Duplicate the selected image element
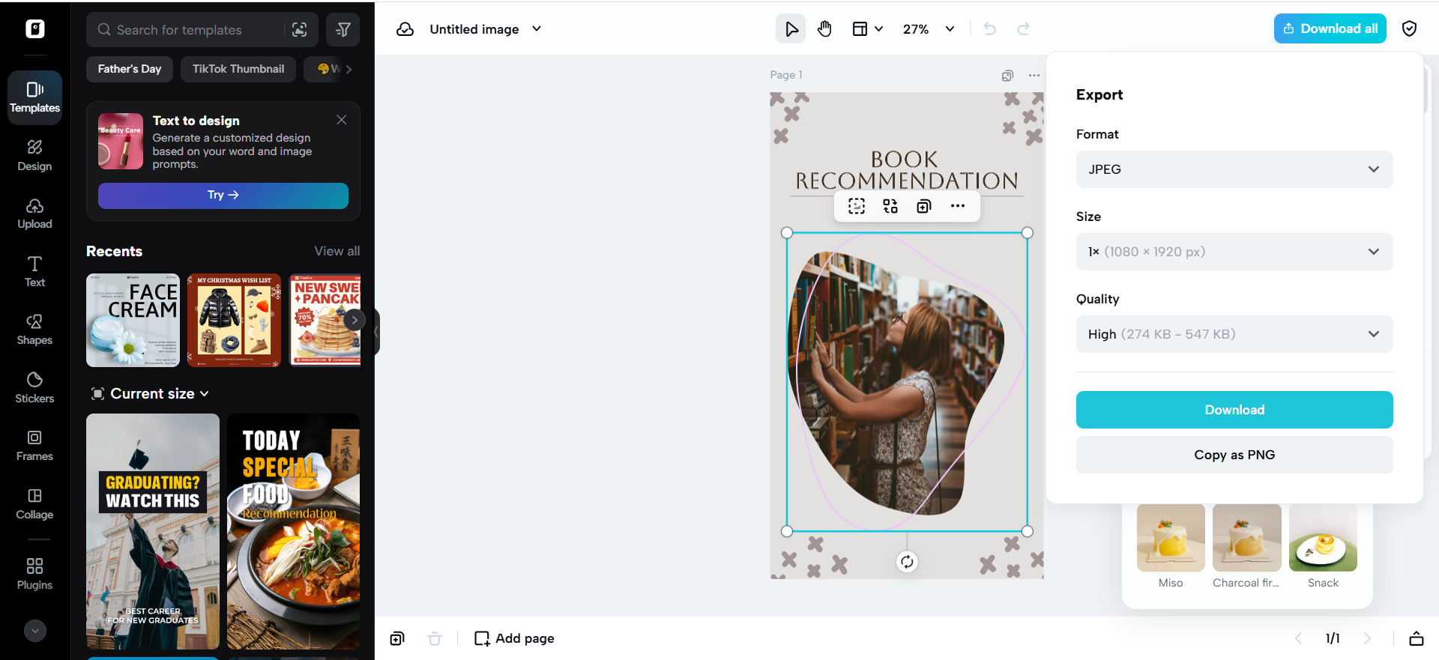Image resolution: width=1439 pixels, height=660 pixels. (924, 206)
